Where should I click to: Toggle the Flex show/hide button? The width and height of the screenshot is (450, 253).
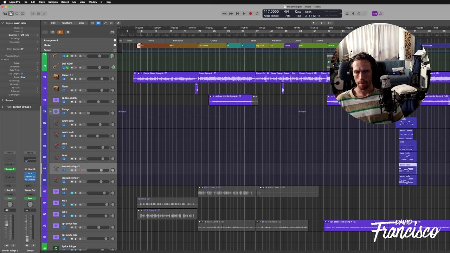[111, 23]
